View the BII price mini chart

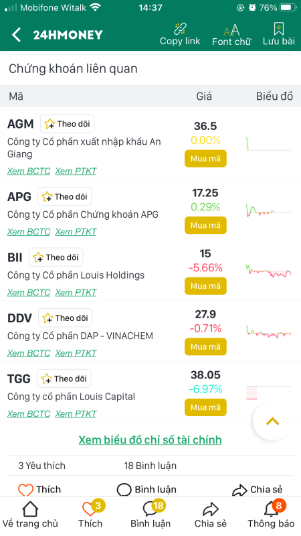click(x=269, y=271)
